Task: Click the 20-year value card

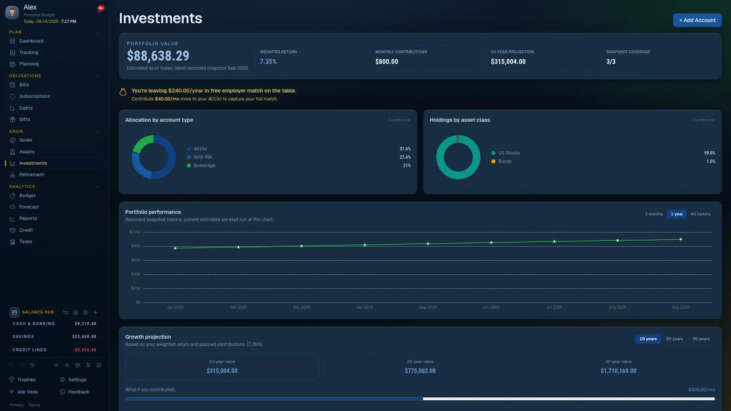Action: point(420,367)
